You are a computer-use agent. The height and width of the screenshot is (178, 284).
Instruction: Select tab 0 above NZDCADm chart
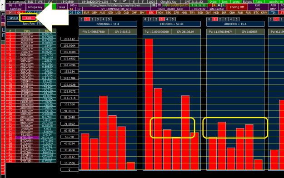pos(81,19)
